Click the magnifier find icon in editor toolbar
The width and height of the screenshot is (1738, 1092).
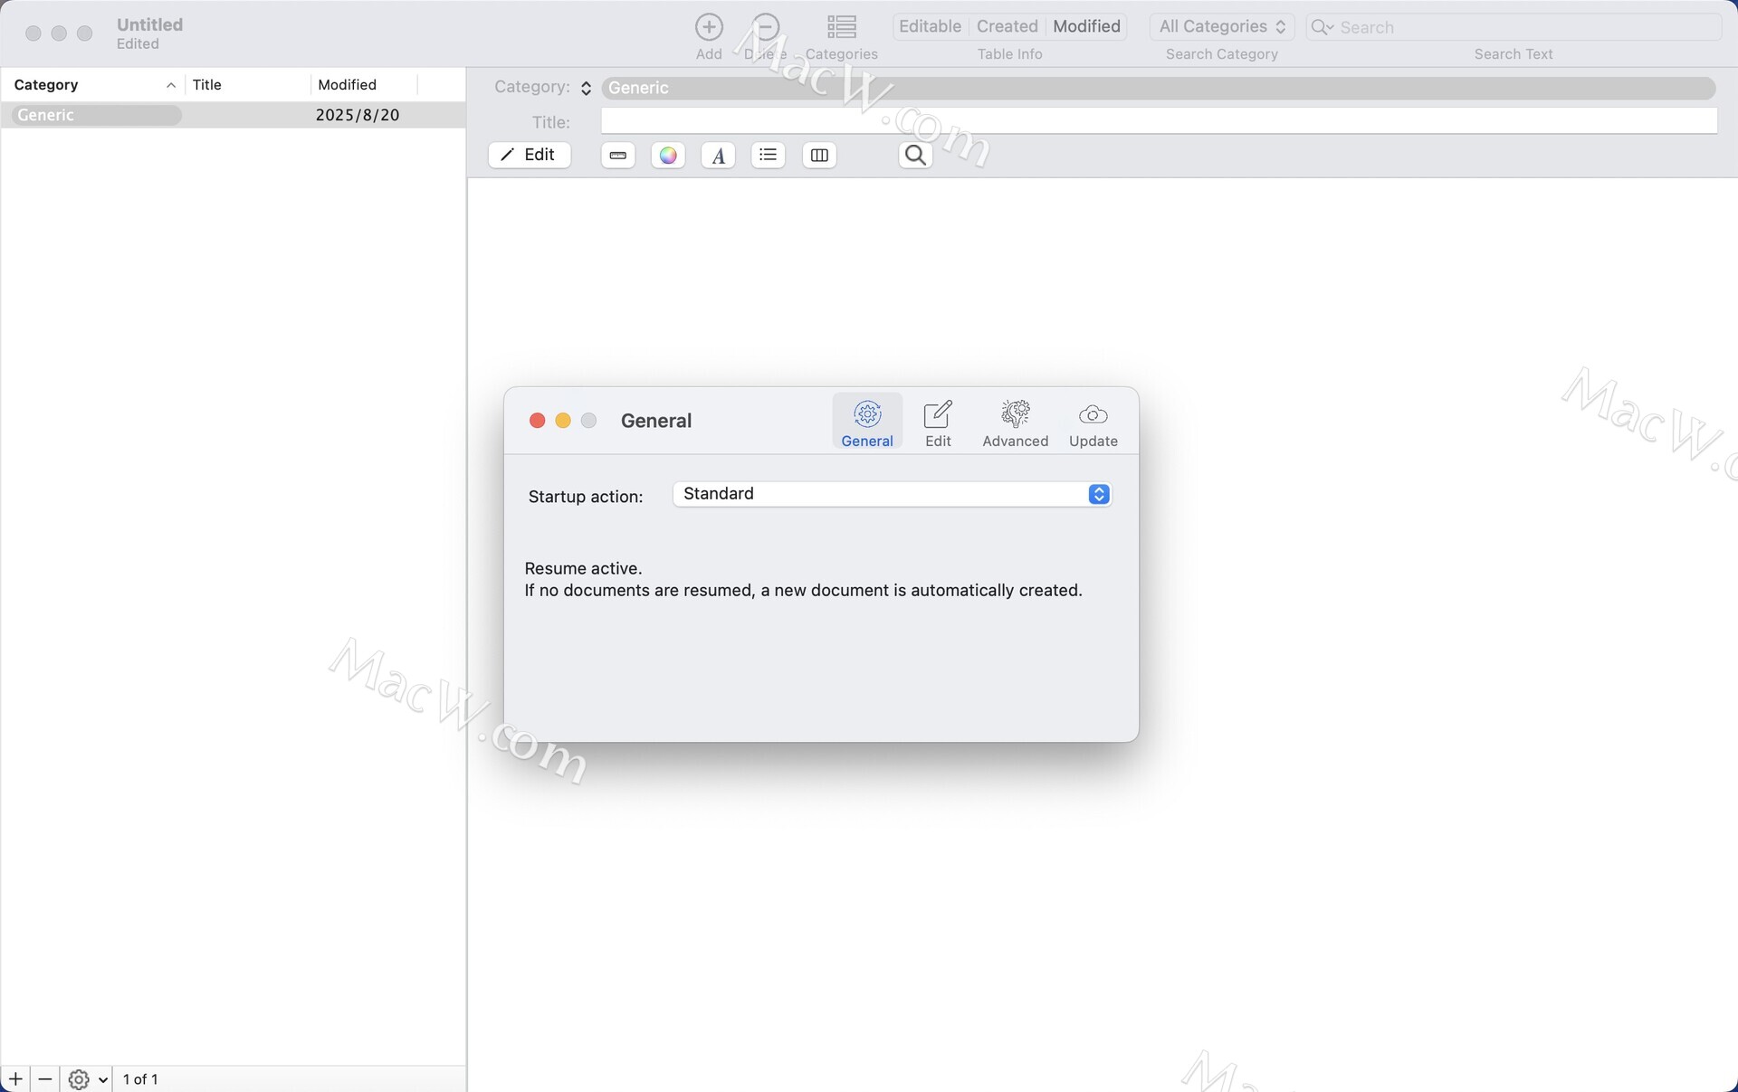[915, 156]
